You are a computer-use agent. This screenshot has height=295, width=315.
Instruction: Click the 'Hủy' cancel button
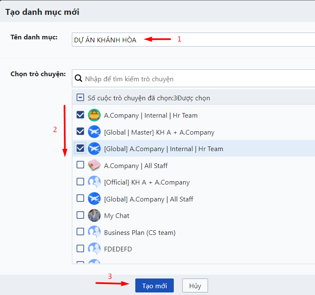pyautogui.click(x=195, y=286)
